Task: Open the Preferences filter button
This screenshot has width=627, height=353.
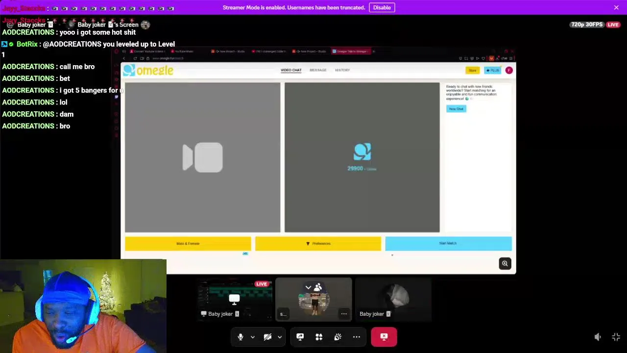Action: [318, 243]
